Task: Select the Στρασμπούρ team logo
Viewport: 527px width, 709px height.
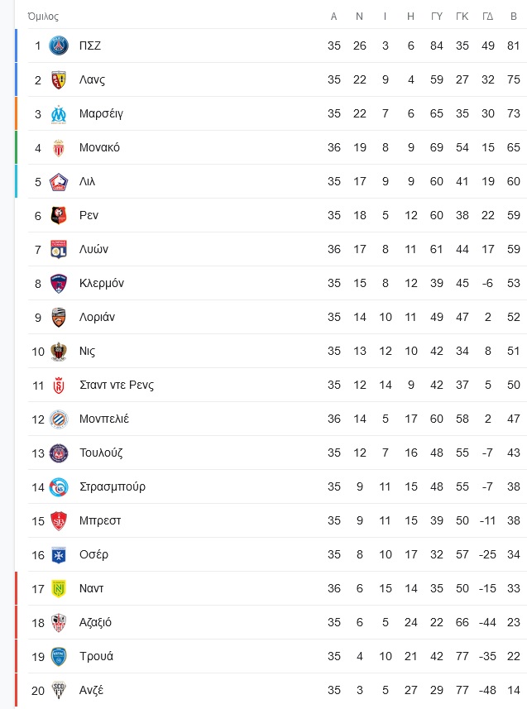Action: pos(59,487)
